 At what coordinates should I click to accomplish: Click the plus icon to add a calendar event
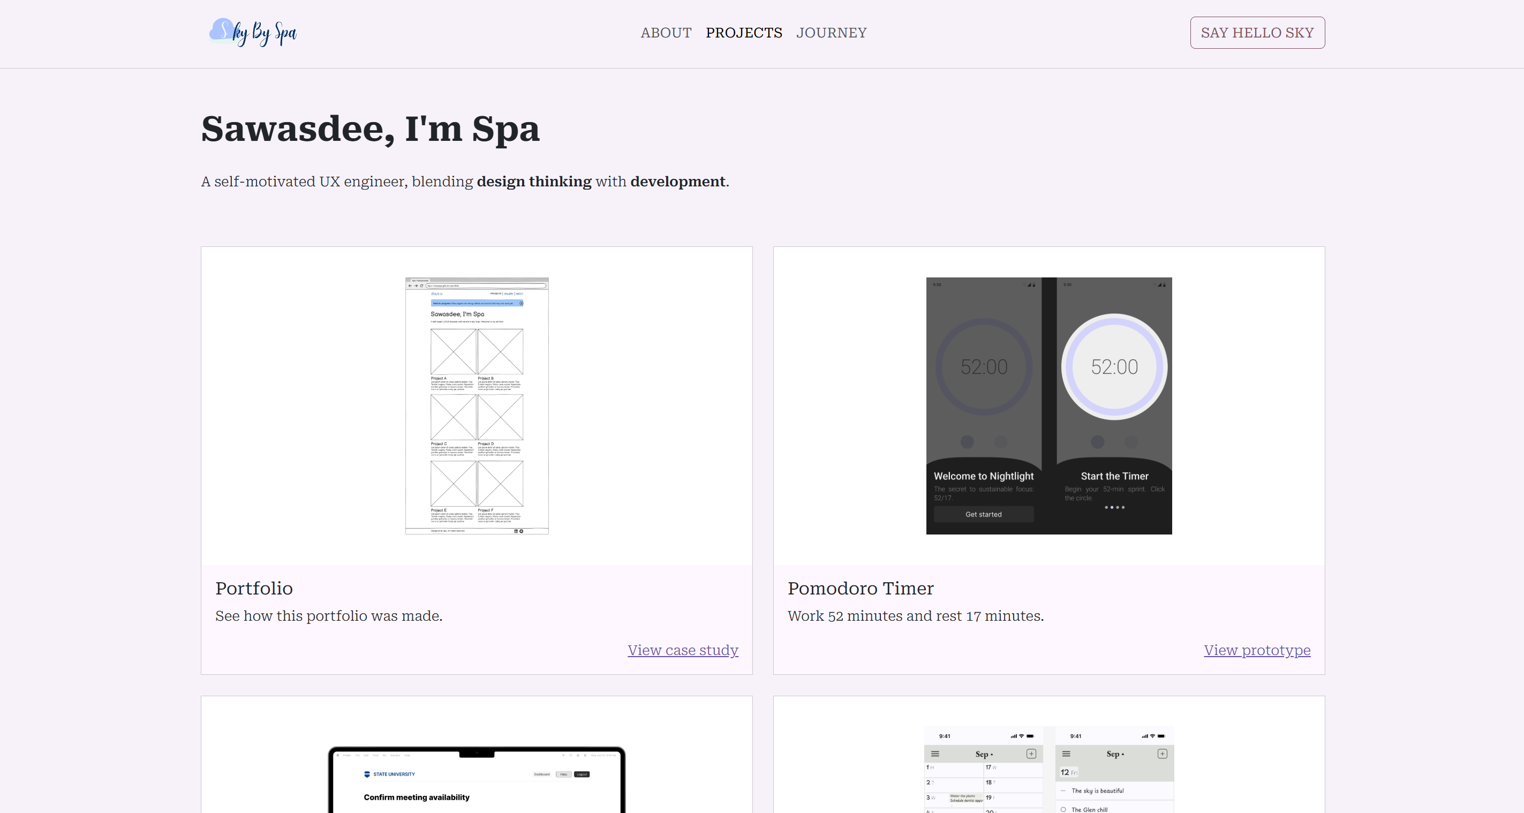(1032, 755)
